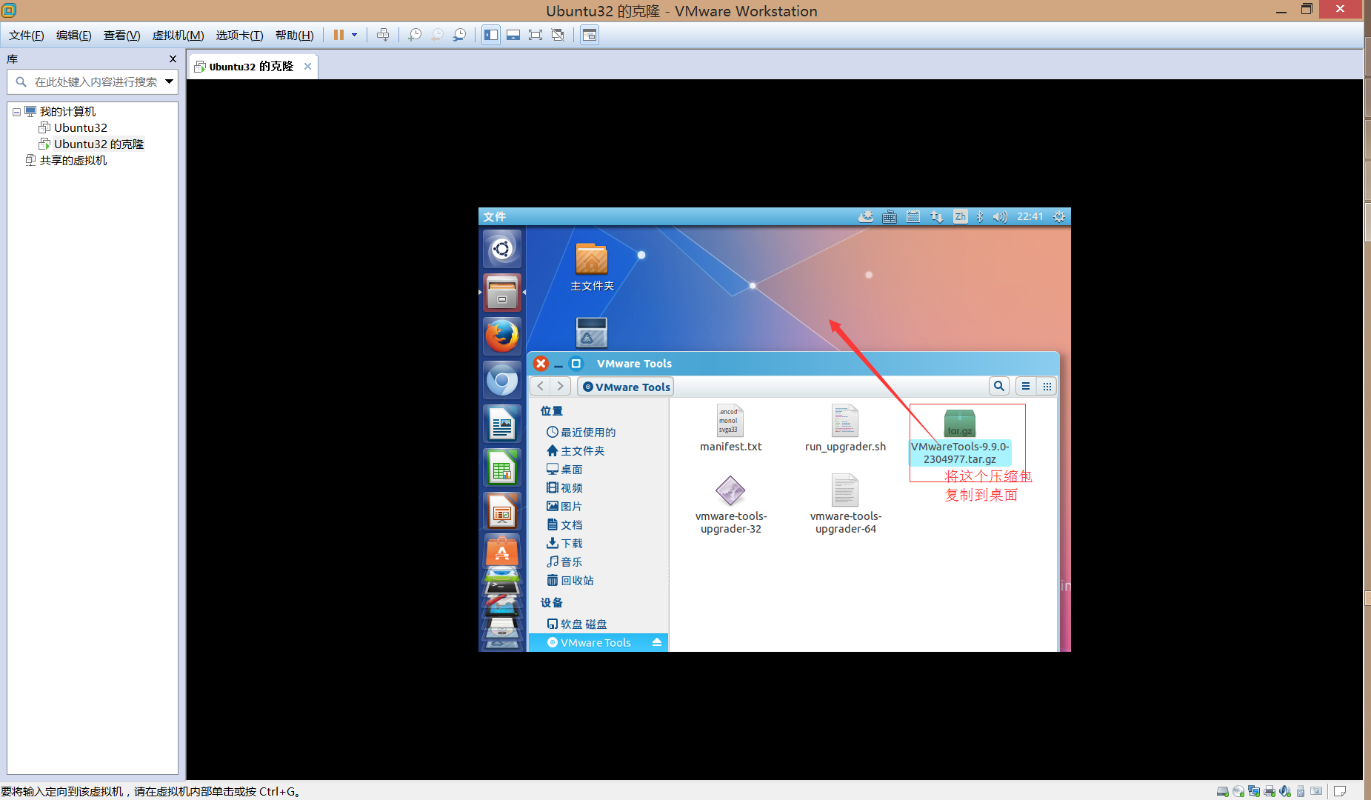Open the Files launcher icon
Viewport: 1371px width, 800px height.
pos(502,293)
